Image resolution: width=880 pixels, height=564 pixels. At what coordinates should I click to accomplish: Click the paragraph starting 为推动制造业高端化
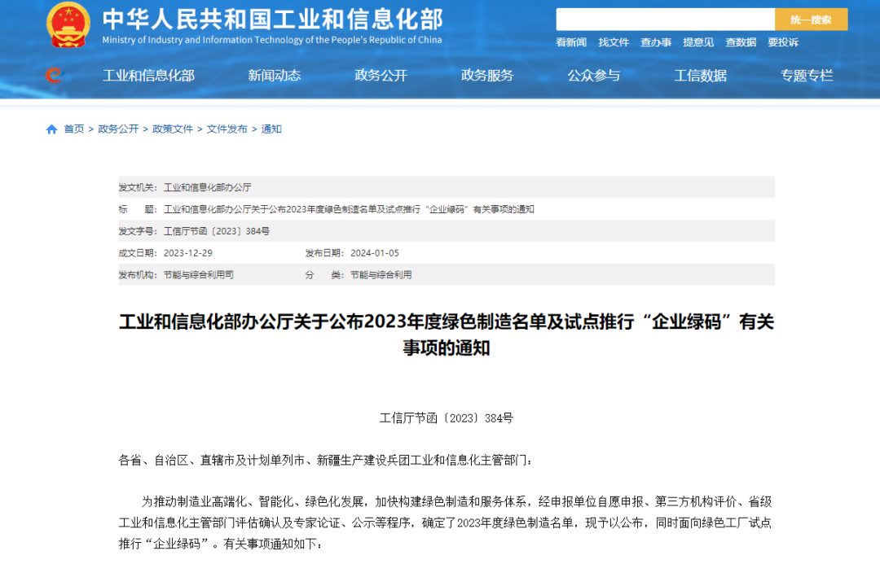pyautogui.click(x=447, y=522)
